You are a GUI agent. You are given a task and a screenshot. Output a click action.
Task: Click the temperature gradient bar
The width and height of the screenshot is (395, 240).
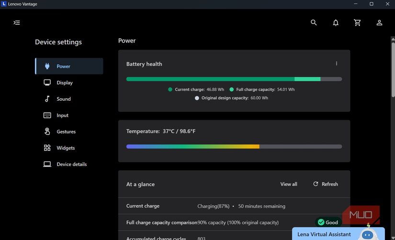pyautogui.click(x=234, y=146)
